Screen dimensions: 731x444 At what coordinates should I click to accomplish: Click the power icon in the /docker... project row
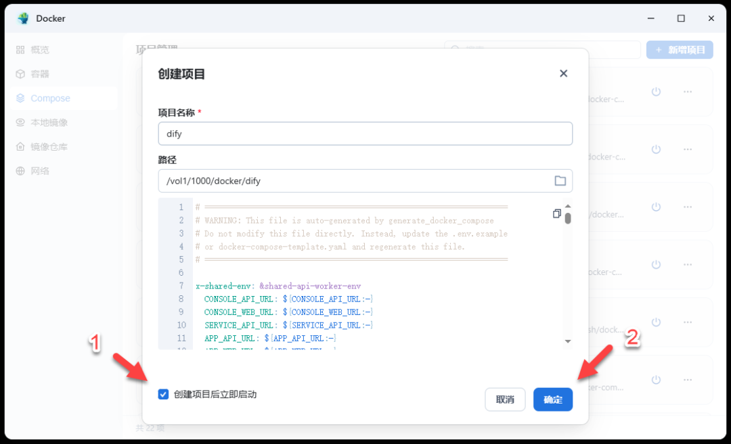(656, 207)
